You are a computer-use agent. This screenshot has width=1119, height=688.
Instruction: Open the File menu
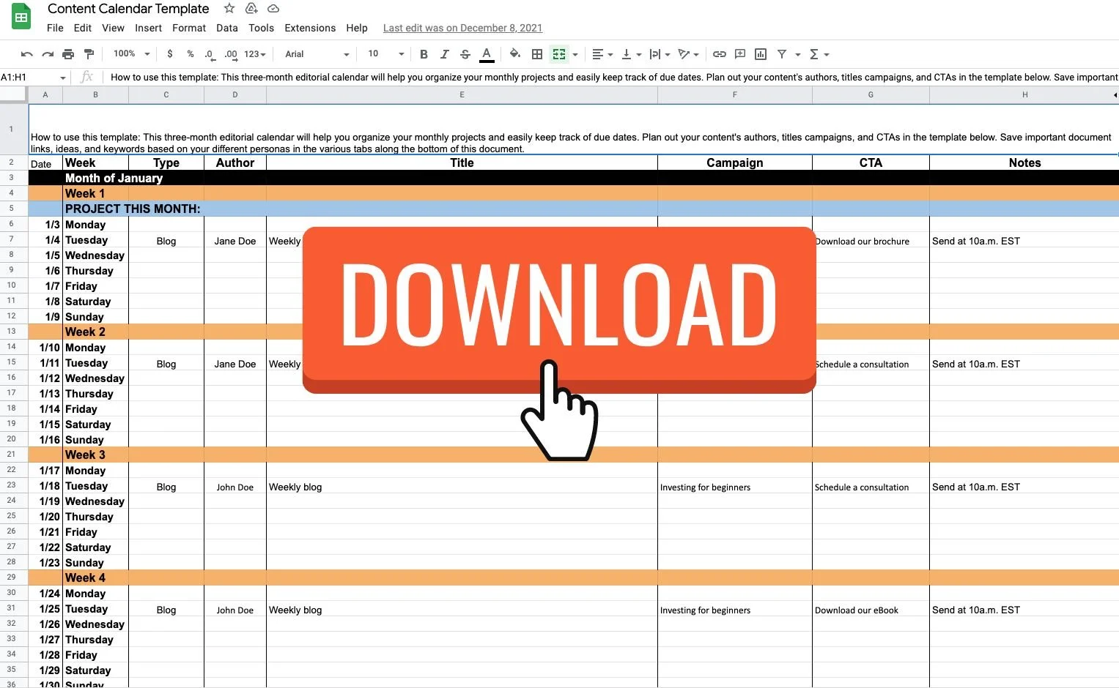click(x=55, y=28)
